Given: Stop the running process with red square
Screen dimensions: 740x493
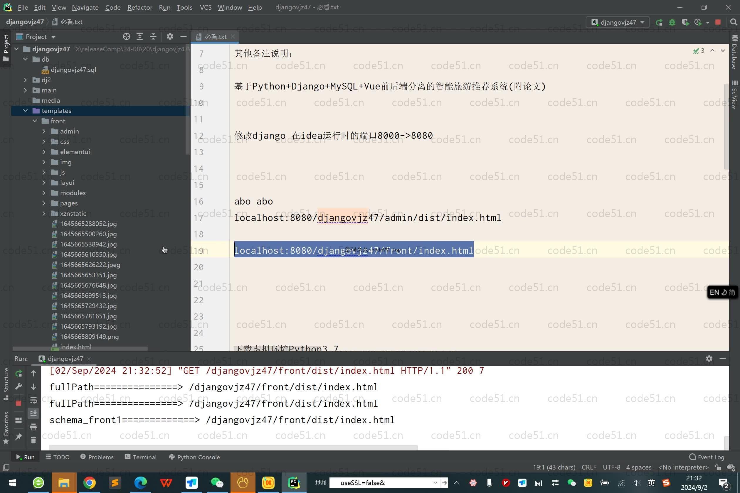Looking at the screenshot, I should click(x=718, y=22).
